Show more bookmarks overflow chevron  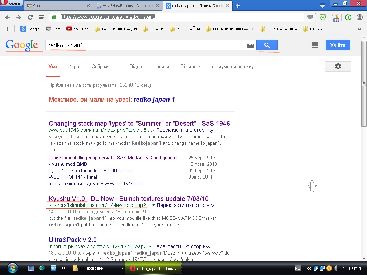[x=359, y=29]
